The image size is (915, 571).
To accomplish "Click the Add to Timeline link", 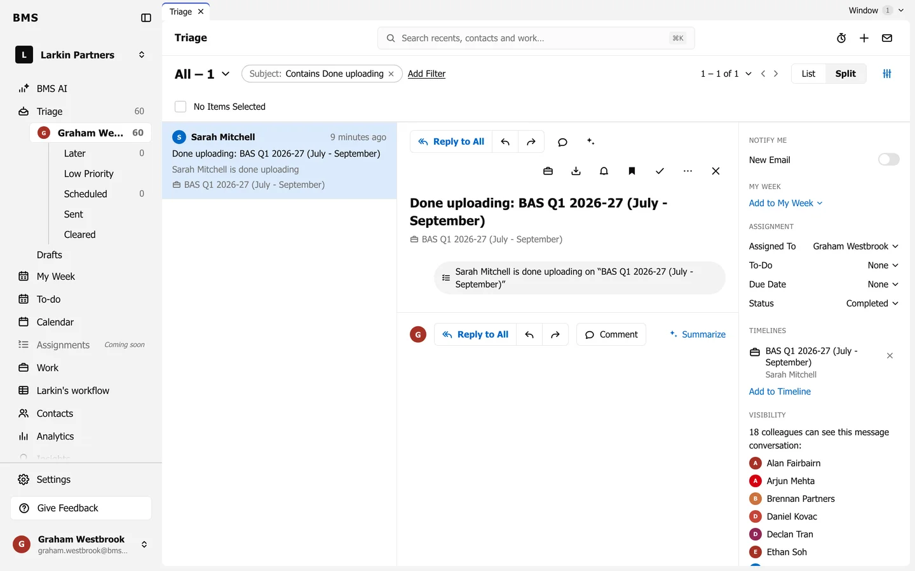I will coord(780,391).
